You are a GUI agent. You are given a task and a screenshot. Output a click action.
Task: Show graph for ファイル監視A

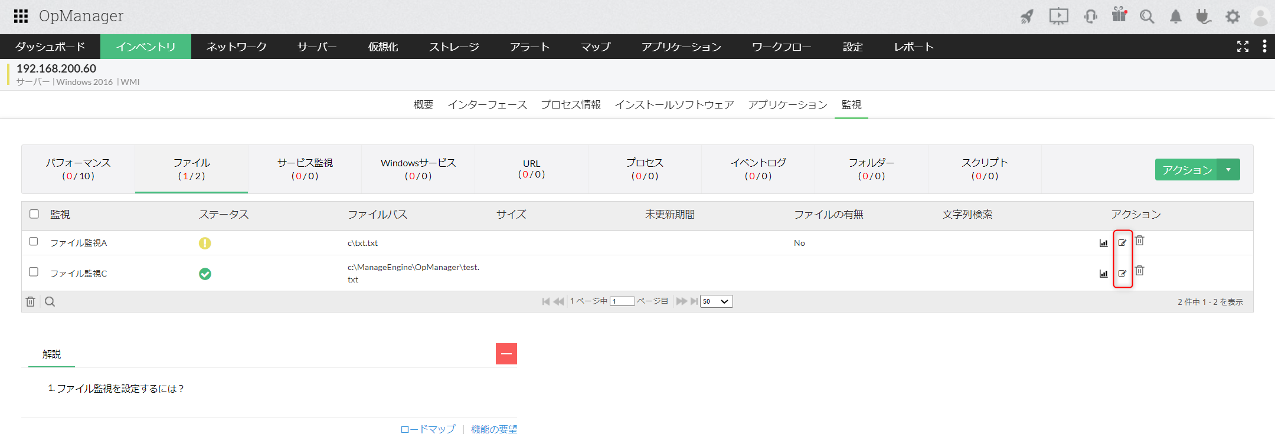point(1103,243)
